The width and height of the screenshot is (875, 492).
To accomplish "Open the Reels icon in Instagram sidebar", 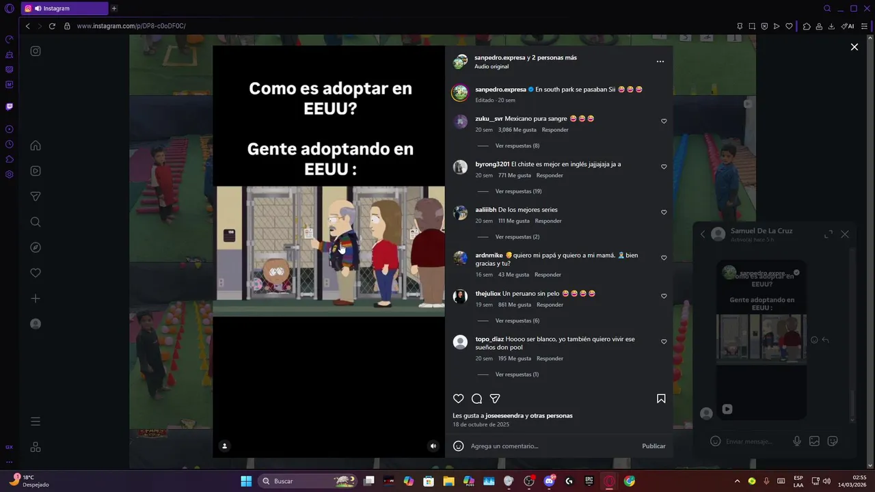I will 36,171.
